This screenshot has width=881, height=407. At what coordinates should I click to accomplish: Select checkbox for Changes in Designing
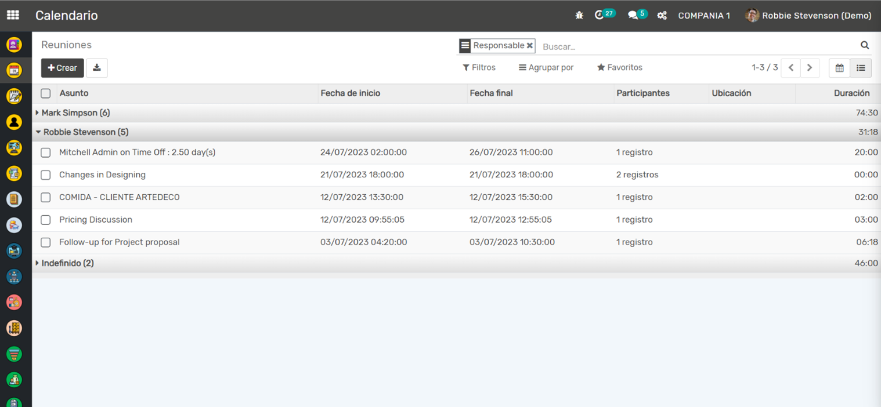click(46, 175)
